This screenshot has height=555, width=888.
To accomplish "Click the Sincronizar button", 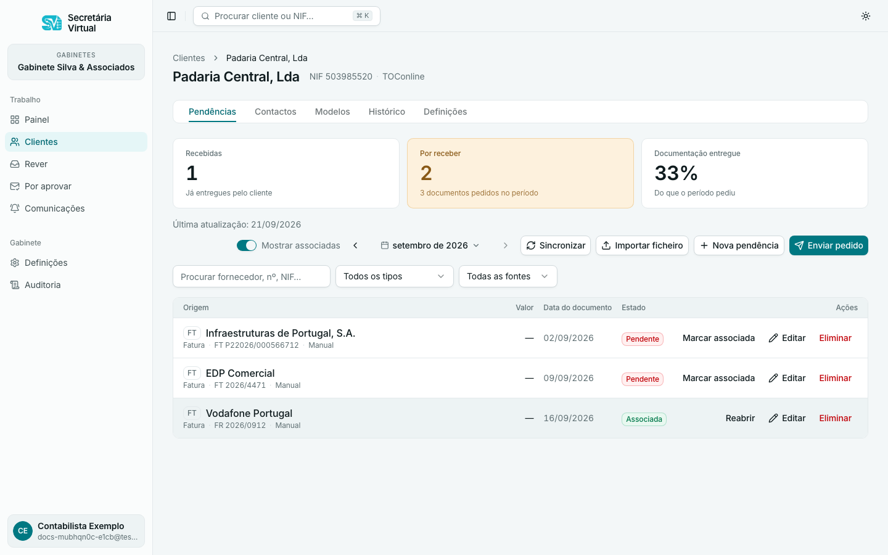I will click(x=556, y=245).
